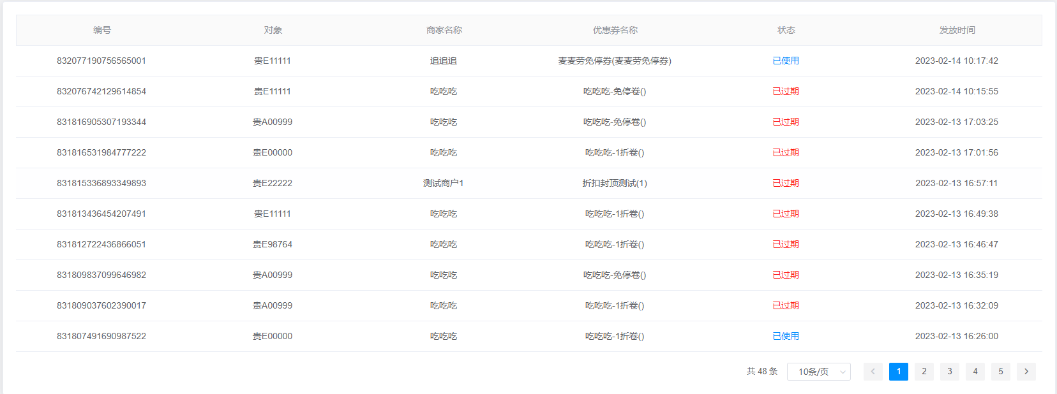Click the previous page arrow
The image size is (1057, 394).
(x=873, y=372)
